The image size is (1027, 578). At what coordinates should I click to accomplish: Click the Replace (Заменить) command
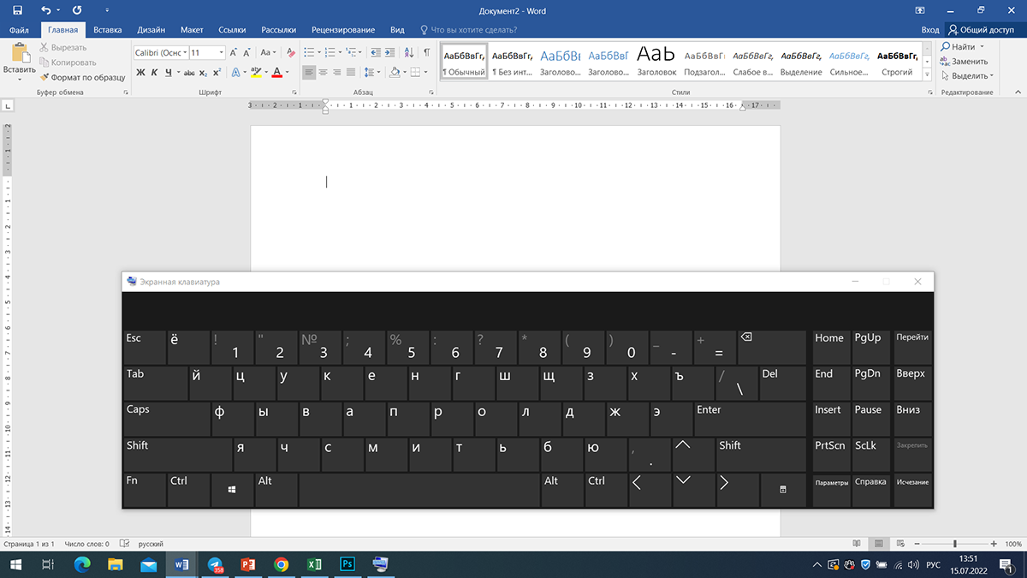click(x=965, y=62)
